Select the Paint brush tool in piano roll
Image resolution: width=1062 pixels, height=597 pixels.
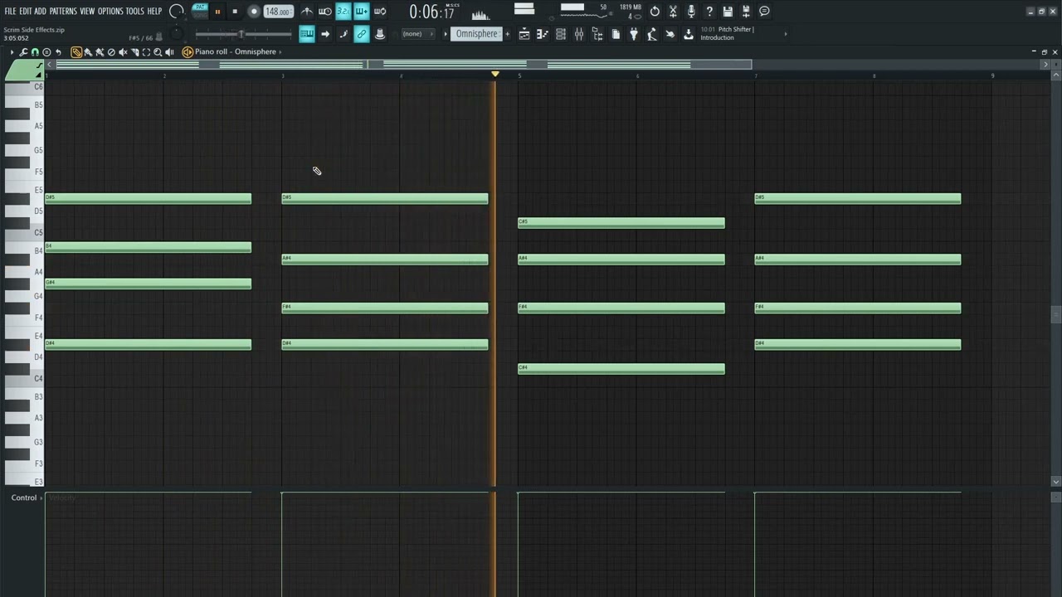tap(88, 51)
